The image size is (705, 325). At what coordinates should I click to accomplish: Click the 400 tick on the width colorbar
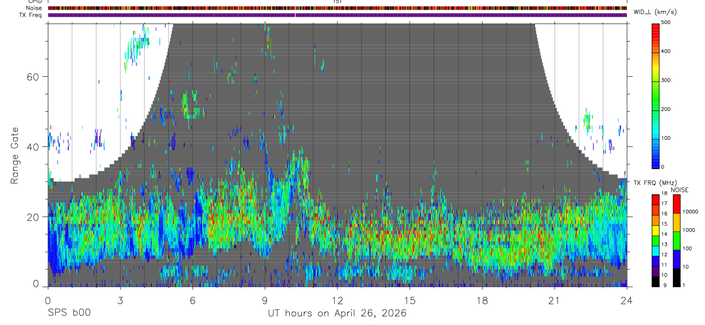tap(666, 52)
